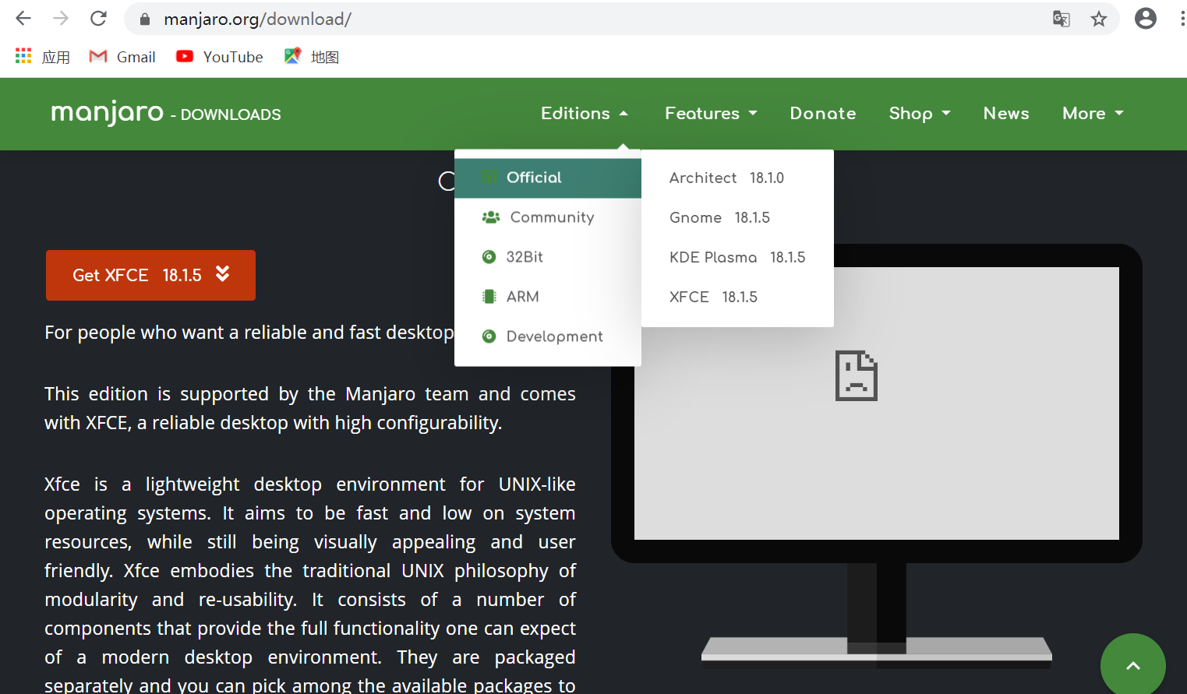Click the Development disc icon

click(489, 336)
